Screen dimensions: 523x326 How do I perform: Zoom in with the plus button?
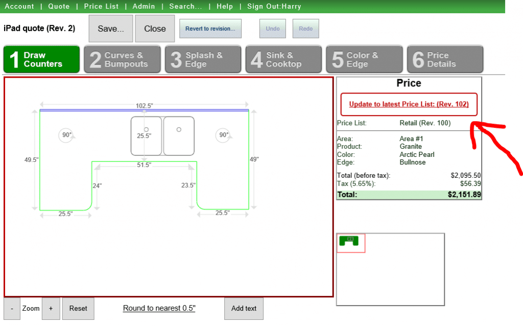tap(51, 309)
